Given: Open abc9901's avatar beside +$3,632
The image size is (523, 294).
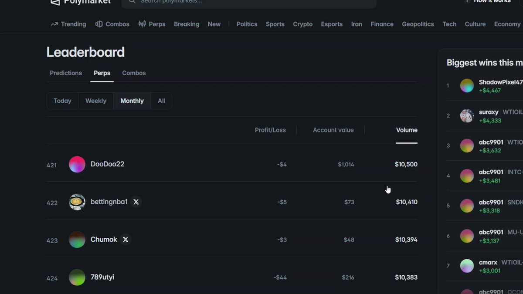Looking at the screenshot, I should [467, 146].
